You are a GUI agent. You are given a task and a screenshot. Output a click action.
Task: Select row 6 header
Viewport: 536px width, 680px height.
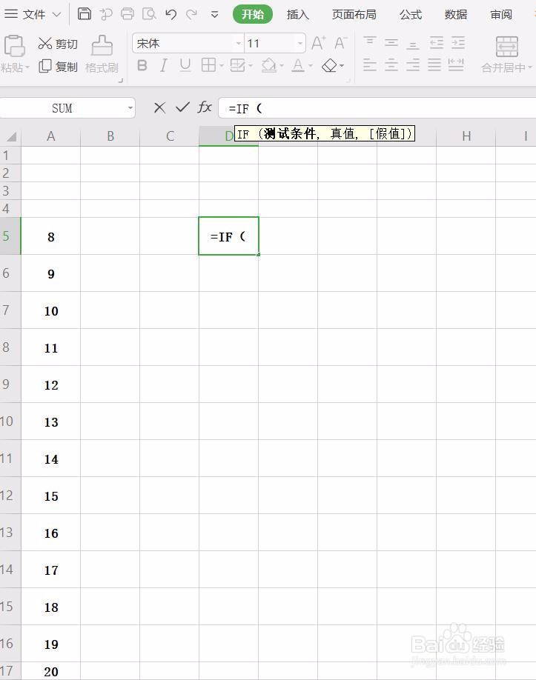[10, 273]
